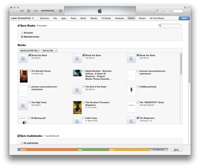Open the AirPlay output icon
The image size is (200, 168).
click(60, 11)
